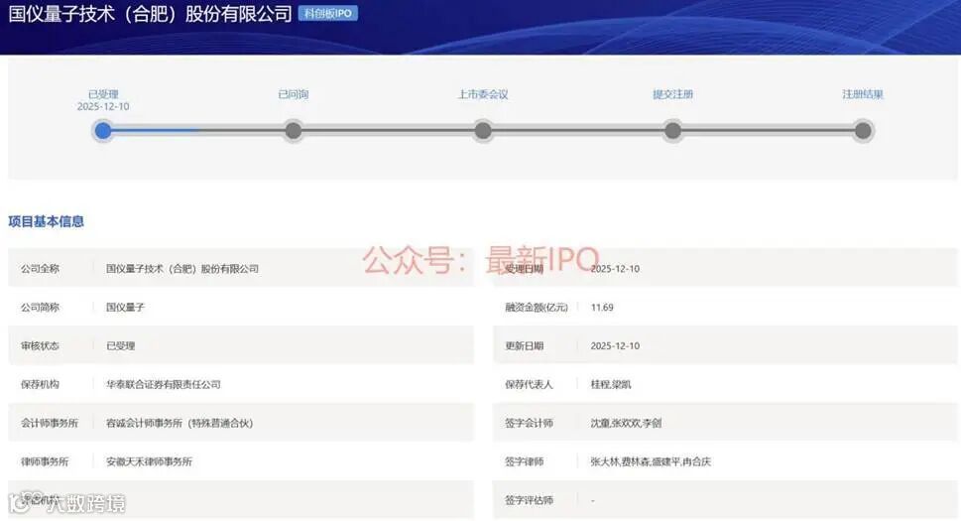
Task: Select the 已受理 progress step dot
Action: (103, 131)
